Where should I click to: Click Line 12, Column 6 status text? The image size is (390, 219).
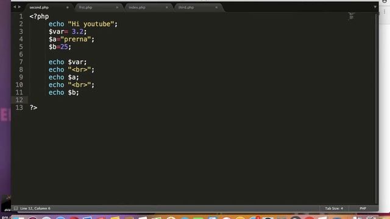pos(35,208)
